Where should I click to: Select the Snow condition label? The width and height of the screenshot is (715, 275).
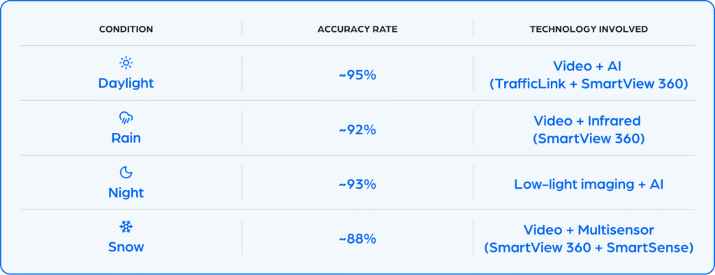[x=126, y=247]
